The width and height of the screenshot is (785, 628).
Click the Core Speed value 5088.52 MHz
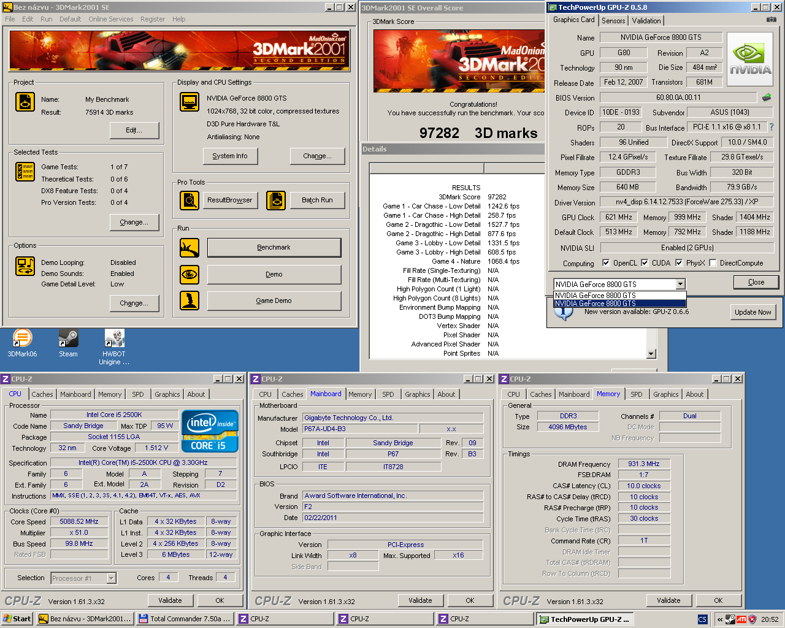pyautogui.click(x=79, y=521)
